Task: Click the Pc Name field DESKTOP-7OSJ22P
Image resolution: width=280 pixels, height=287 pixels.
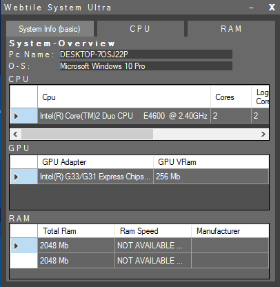Action: pos(146,55)
